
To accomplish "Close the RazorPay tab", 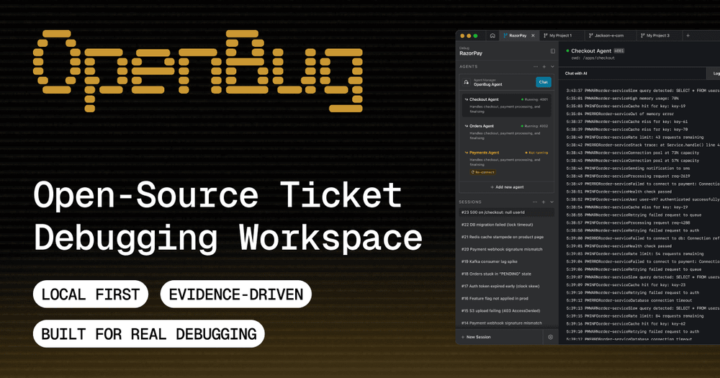I will 533,35.
